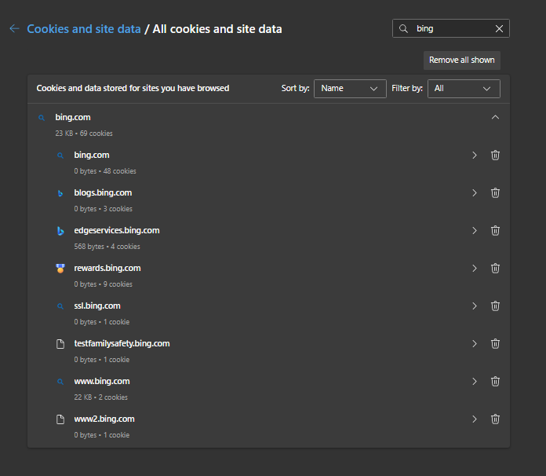Delete cookies for blogs.bing.com with trash icon

coord(495,193)
